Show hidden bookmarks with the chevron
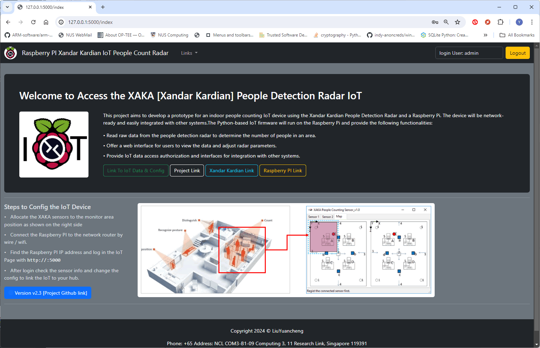Screen dimensions: 540x348 [486, 35]
